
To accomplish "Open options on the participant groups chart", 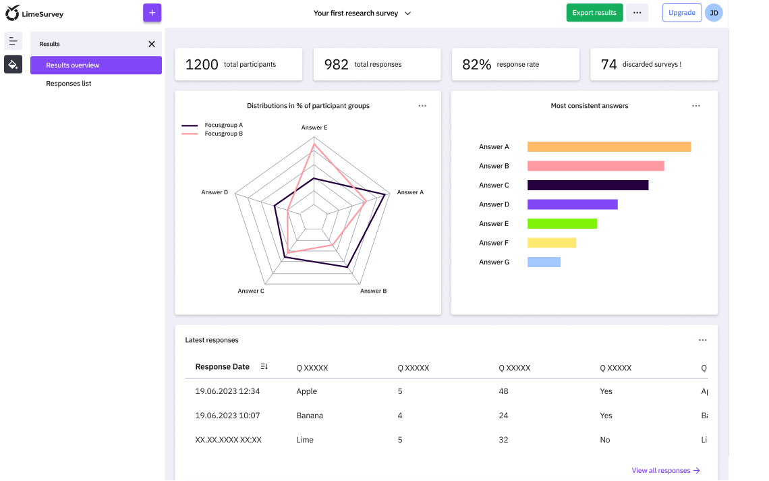I will tap(422, 105).
